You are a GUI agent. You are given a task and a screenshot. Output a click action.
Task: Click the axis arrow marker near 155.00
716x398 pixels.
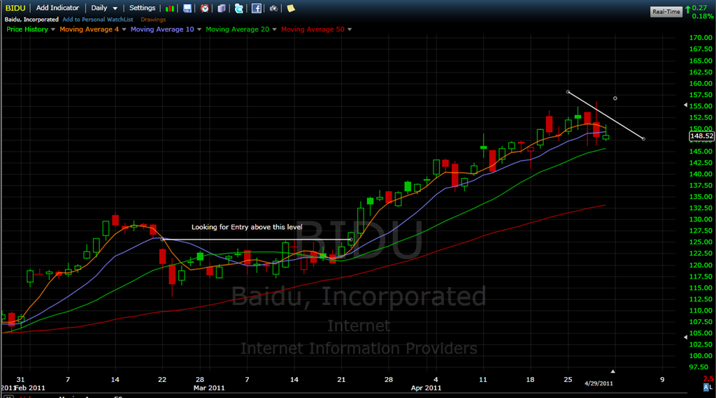tap(685, 105)
